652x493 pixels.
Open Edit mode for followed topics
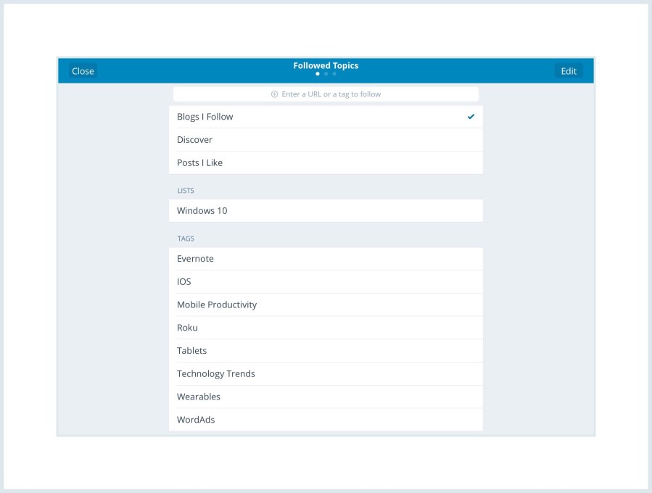[x=568, y=70]
